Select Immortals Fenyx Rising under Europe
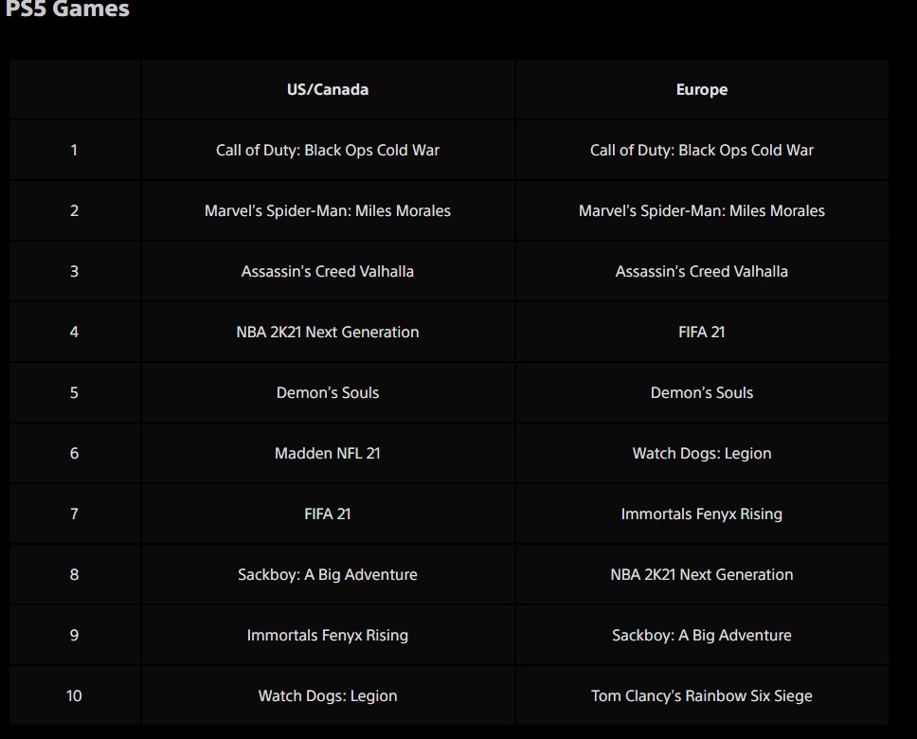917x739 pixels. [x=702, y=514]
